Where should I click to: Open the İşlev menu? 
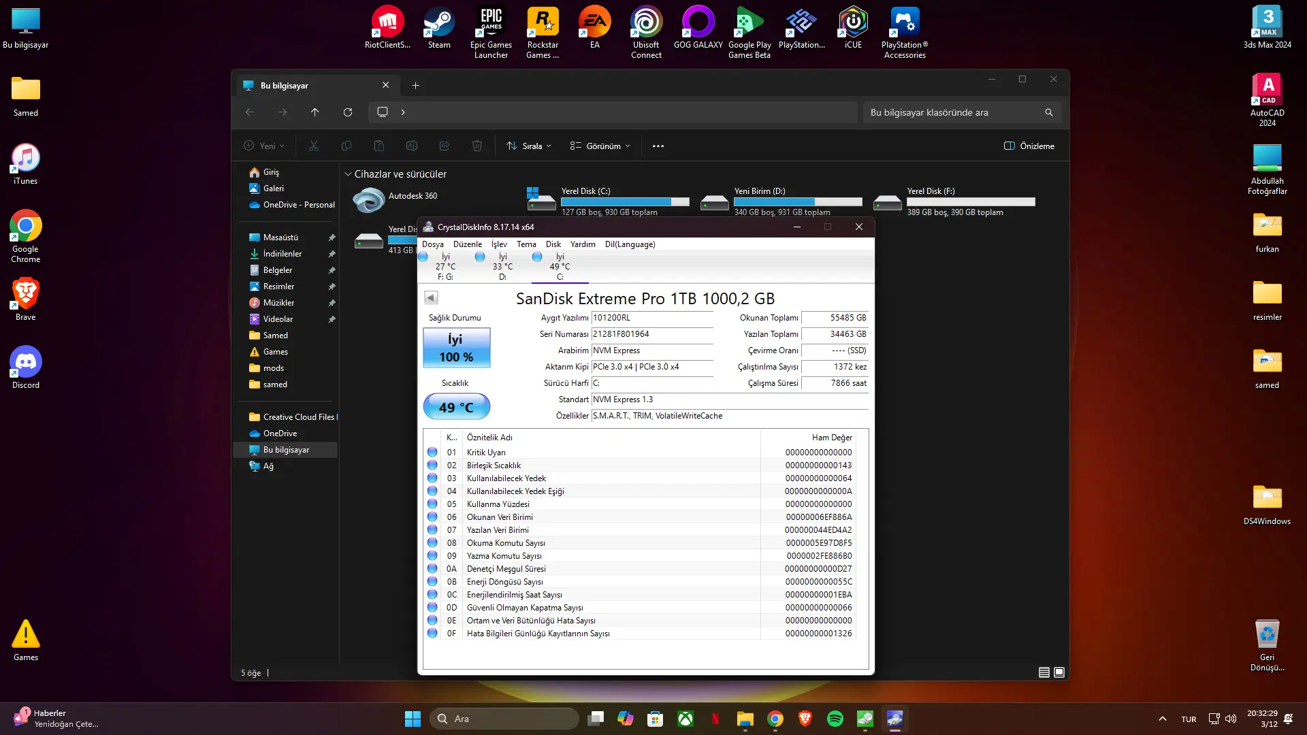pyautogui.click(x=499, y=244)
